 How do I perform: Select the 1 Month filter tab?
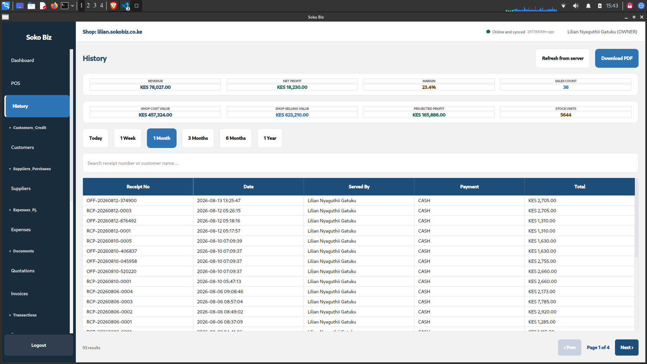coord(162,138)
